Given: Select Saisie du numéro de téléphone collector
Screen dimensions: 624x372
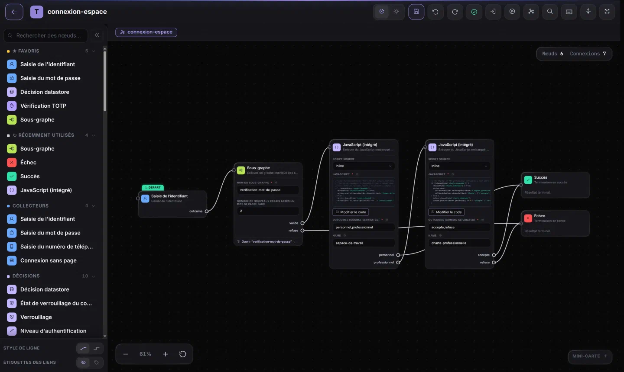Looking at the screenshot, I should 51,247.
